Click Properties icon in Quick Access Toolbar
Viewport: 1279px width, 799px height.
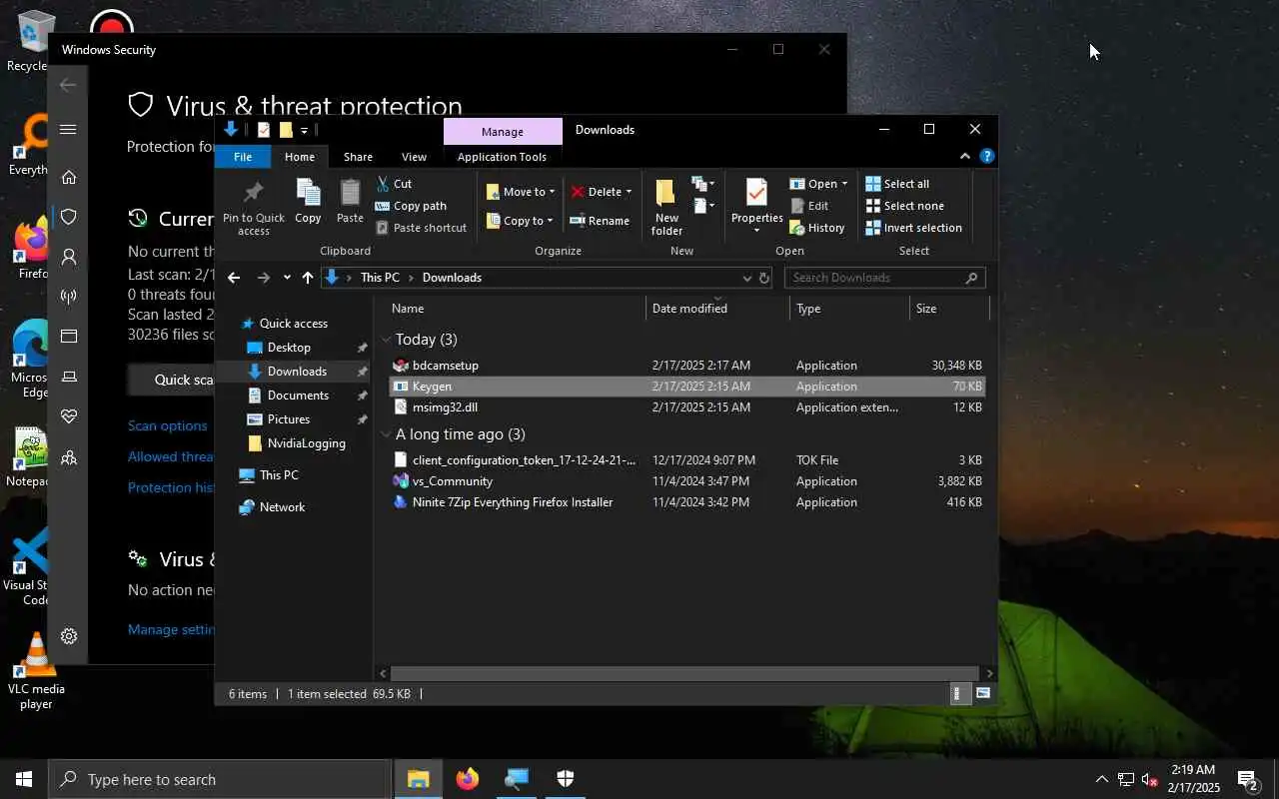(x=264, y=130)
